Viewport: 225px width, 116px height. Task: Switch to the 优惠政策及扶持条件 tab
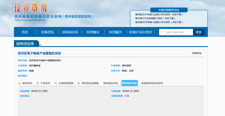tap(152, 83)
